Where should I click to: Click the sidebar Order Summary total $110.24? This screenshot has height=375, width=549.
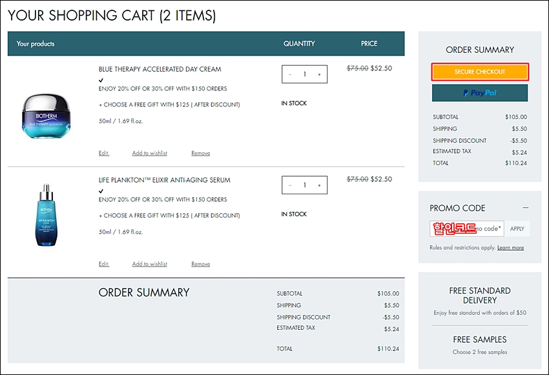(x=516, y=163)
